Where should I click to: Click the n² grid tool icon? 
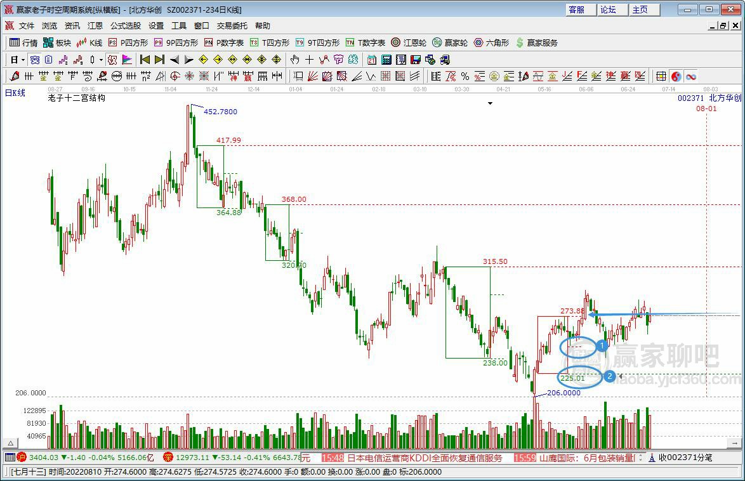coord(146,76)
